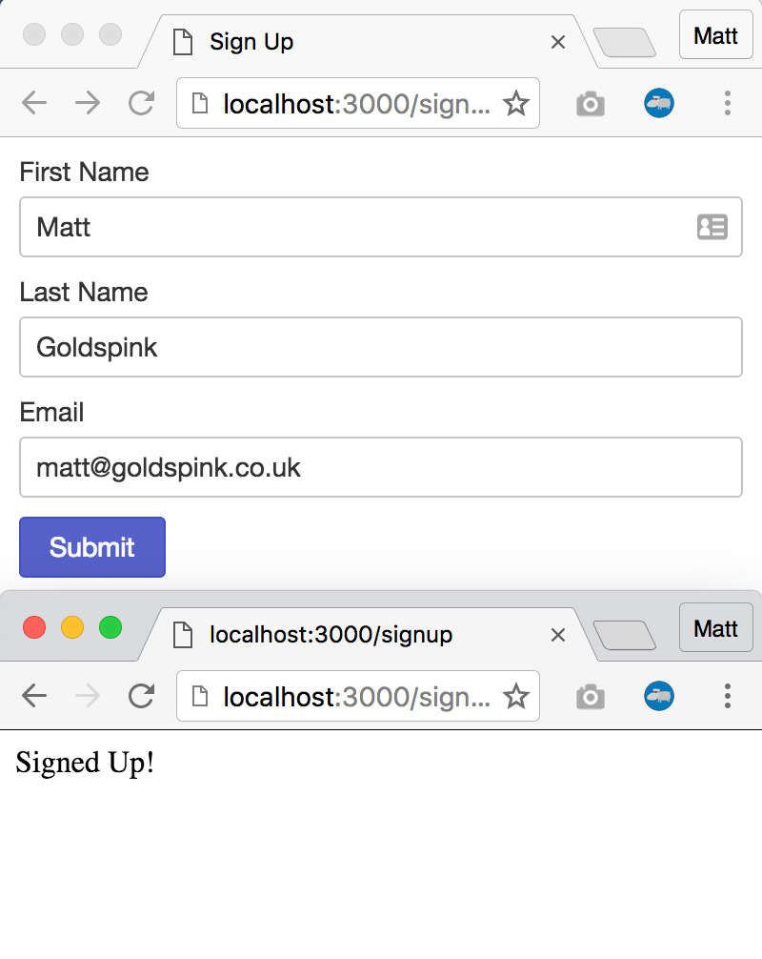Click the reload icon in top browser window
762x959 pixels.
141,103
